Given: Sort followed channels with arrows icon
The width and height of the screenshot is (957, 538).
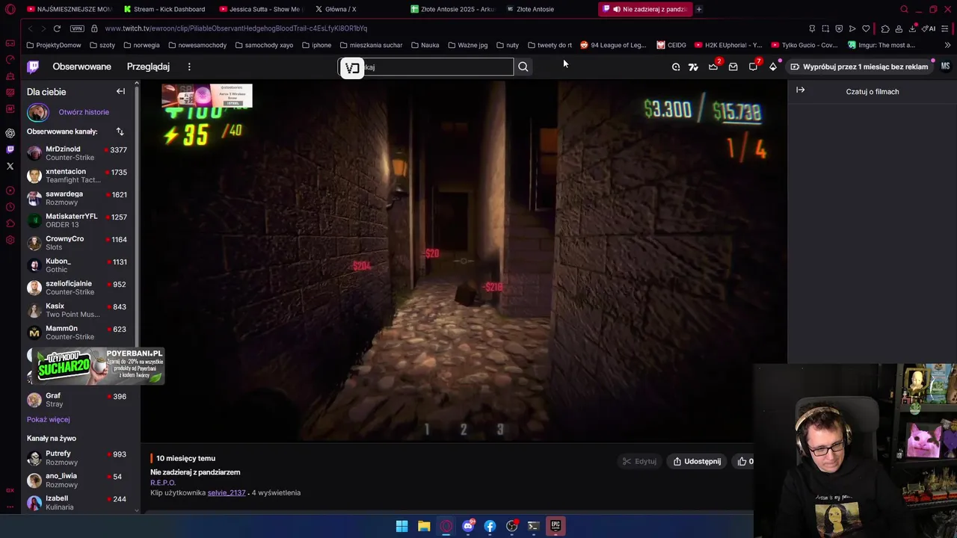Looking at the screenshot, I should tap(120, 132).
